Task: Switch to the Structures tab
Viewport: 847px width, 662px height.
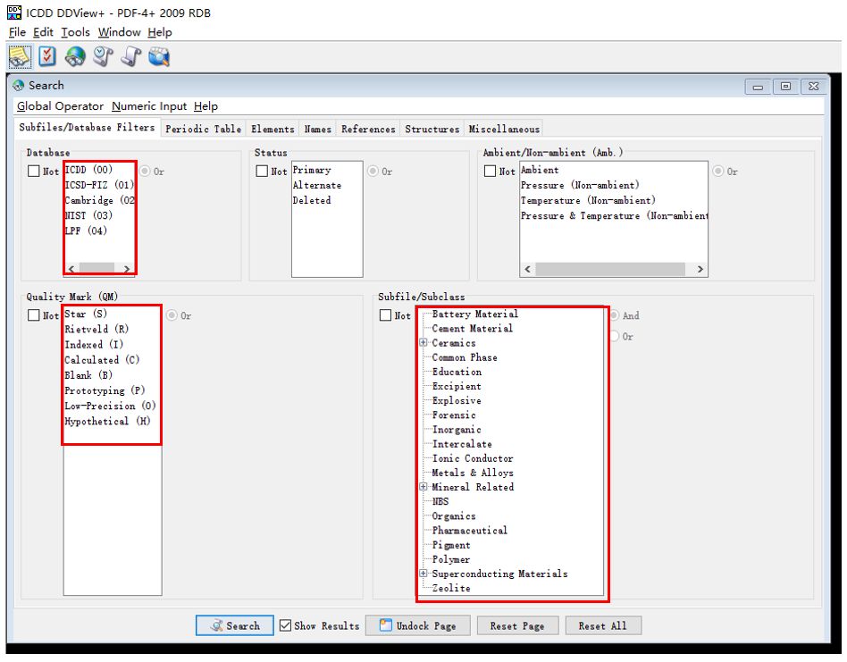Action: click(x=432, y=129)
